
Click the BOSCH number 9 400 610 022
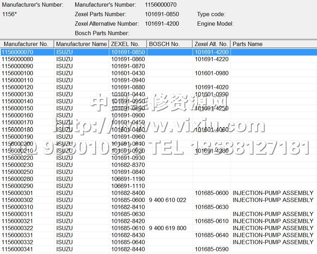[168, 200]
